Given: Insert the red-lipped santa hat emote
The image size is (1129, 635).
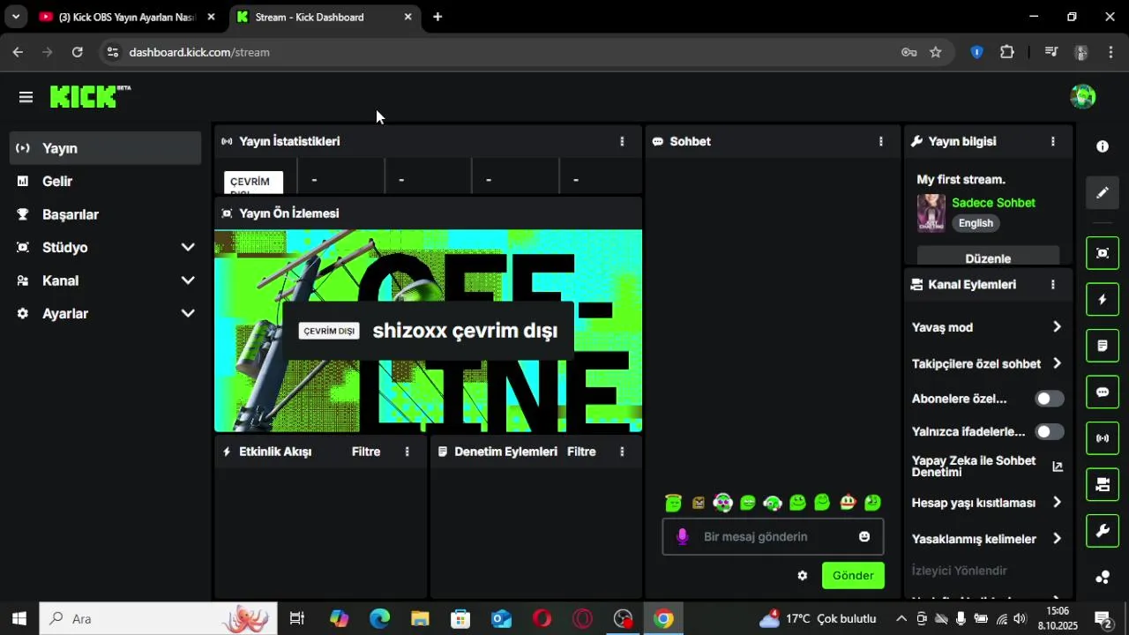Looking at the screenshot, I should click(x=848, y=503).
